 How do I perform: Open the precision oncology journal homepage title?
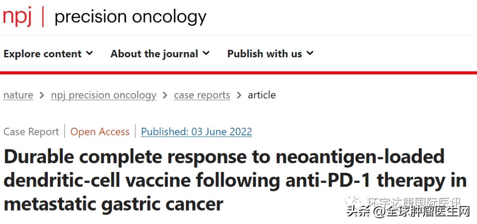130,17
